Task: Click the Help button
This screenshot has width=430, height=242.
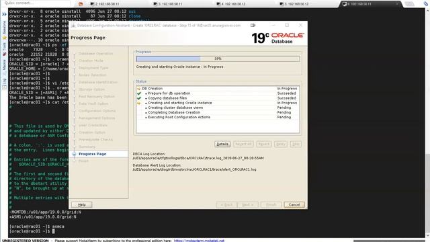Action: pos(82,204)
